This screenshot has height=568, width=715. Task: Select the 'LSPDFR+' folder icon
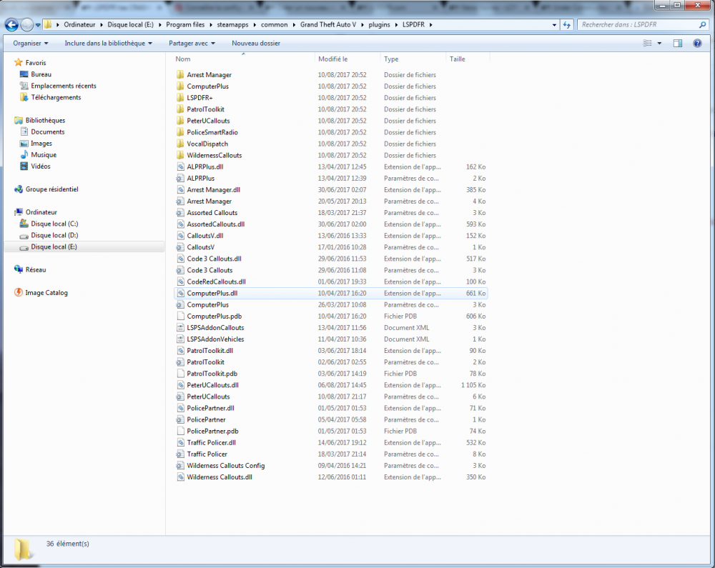click(x=180, y=97)
